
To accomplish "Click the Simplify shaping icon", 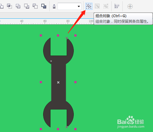I will click(18, 6).
